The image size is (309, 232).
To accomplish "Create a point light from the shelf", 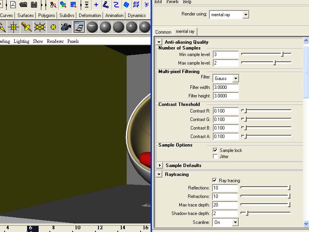I will [x=14, y=27].
